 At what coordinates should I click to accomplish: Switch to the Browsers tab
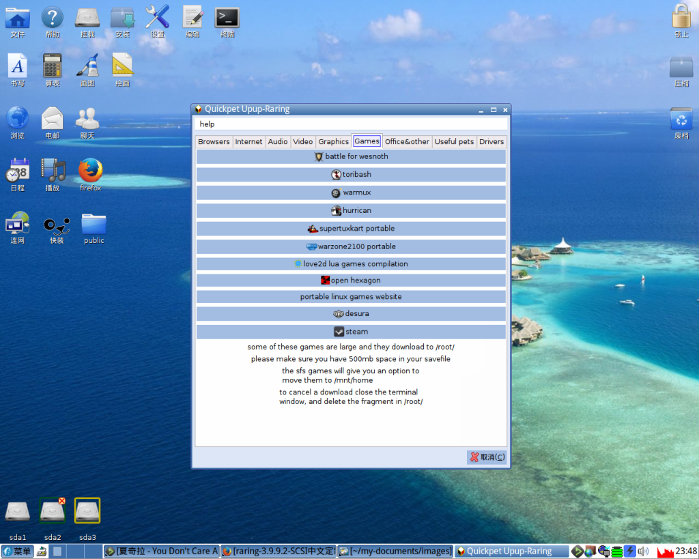(214, 141)
